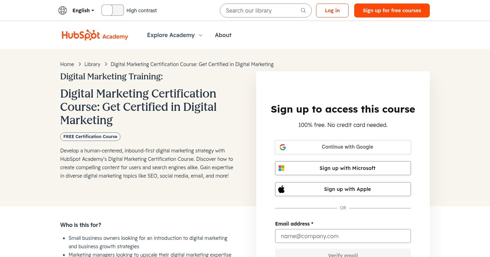Viewport: 490px width, 257px height.
Task: Focus the Search our library field
Action: (x=266, y=10)
